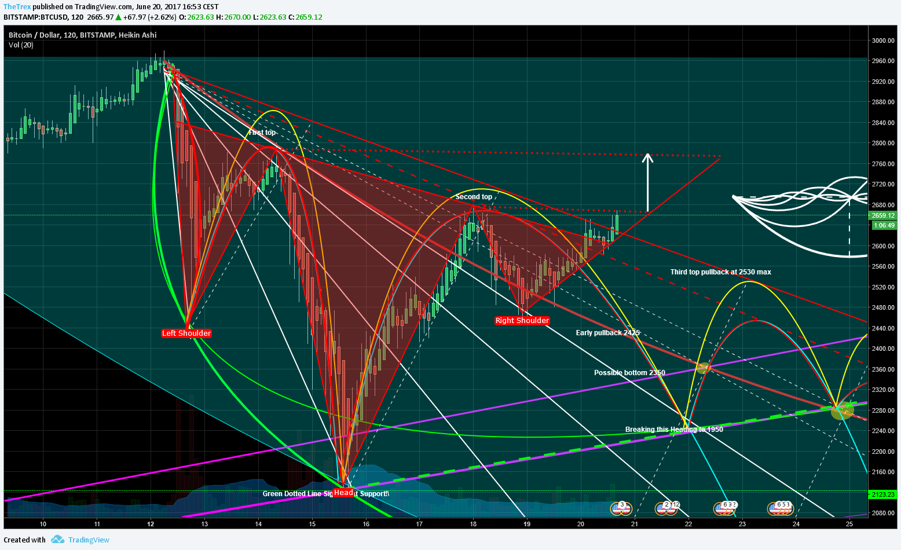Select the red Left Shoulder label

point(186,333)
